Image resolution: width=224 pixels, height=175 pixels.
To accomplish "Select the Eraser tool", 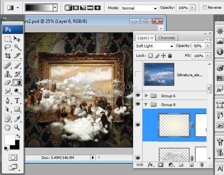I will 8,83.
